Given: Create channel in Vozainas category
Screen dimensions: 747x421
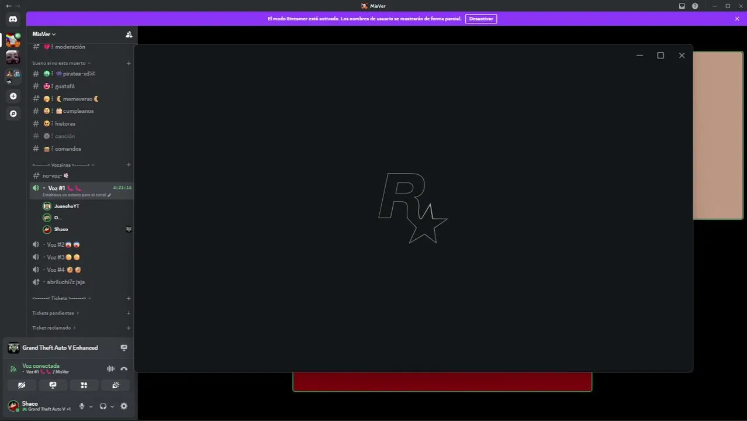Looking at the screenshot, I should pyautogui.click(x=129, y=165).
